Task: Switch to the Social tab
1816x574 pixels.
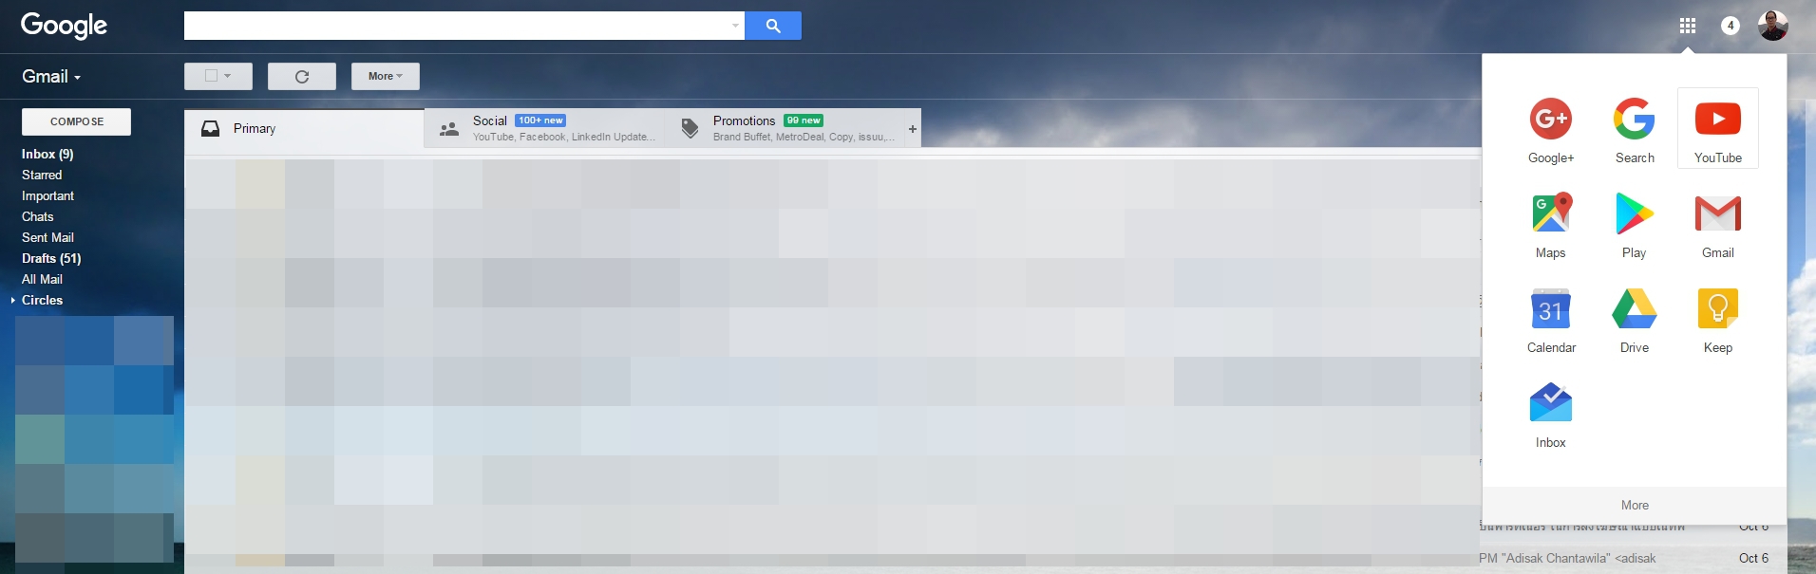Action: [x=545, y=128]
